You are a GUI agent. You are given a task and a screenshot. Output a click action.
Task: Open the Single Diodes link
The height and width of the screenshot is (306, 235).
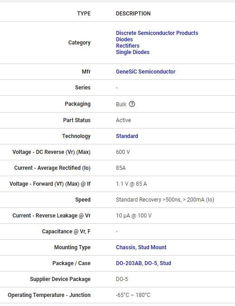pyautogui.click(x=132, y=52)
